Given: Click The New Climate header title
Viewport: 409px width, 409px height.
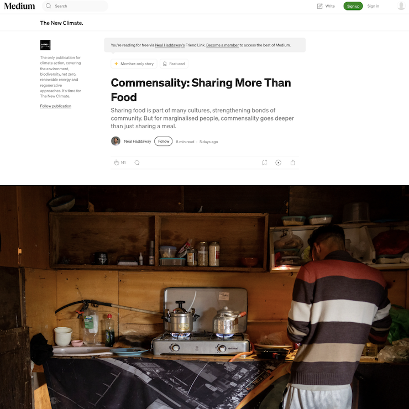Looking at the screenshot, I should click(x=62, y=23).
